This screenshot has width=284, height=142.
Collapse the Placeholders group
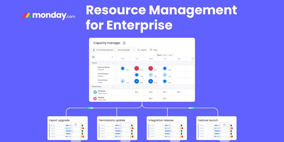(x=113, y=87)
